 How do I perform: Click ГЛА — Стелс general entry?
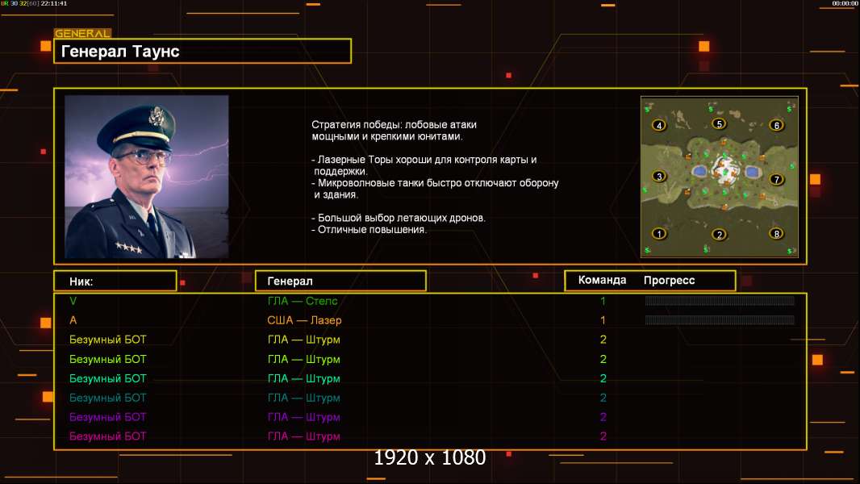point(303,301)
